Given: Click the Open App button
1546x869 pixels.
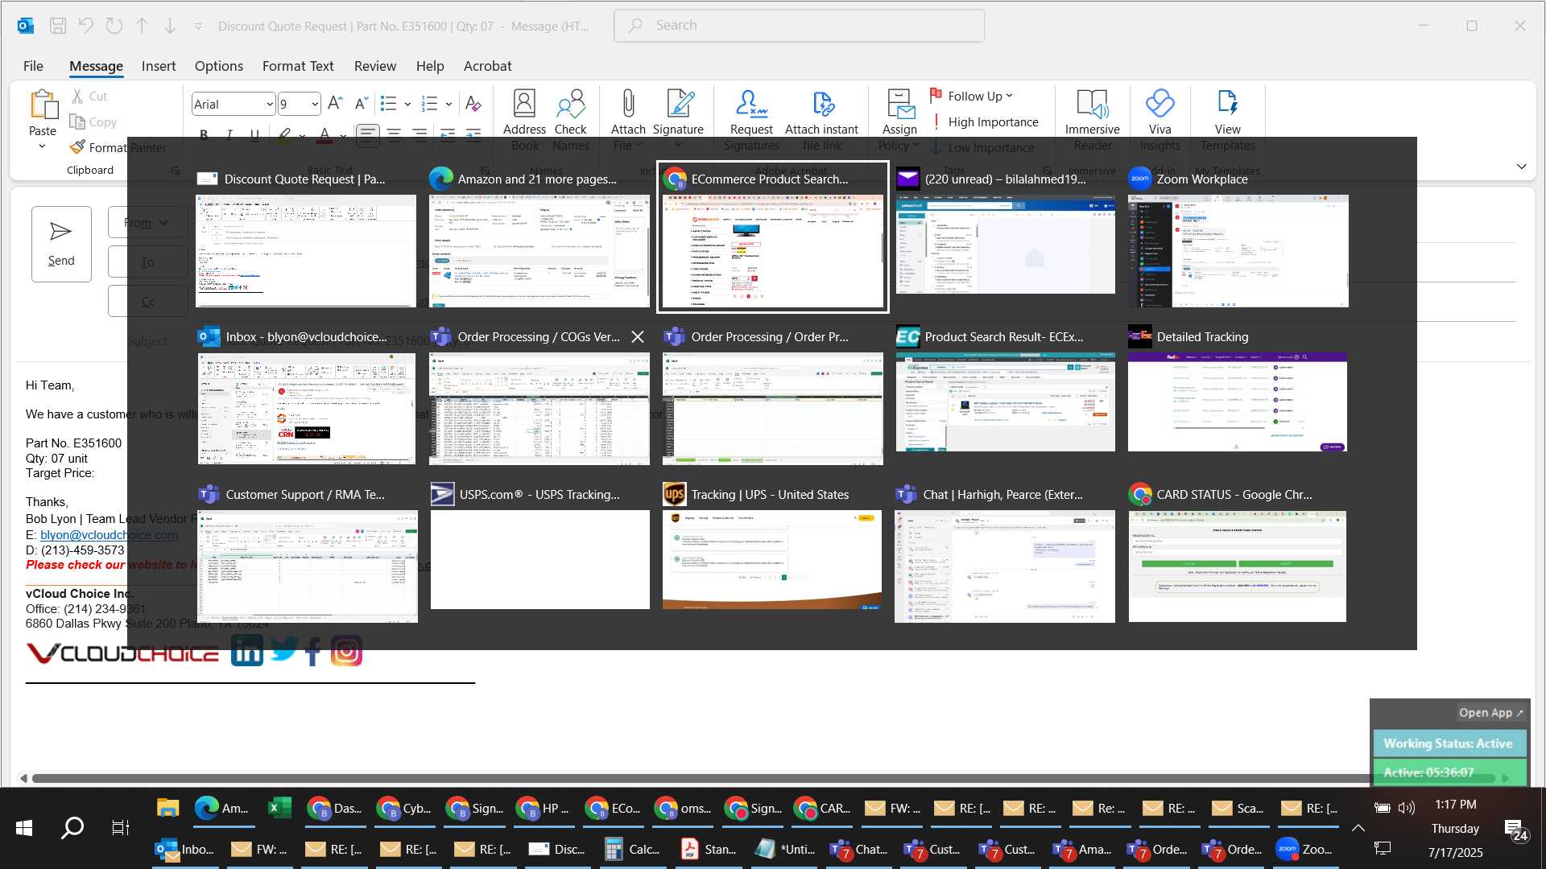Looking at the screenshot, I should 1490,713.
